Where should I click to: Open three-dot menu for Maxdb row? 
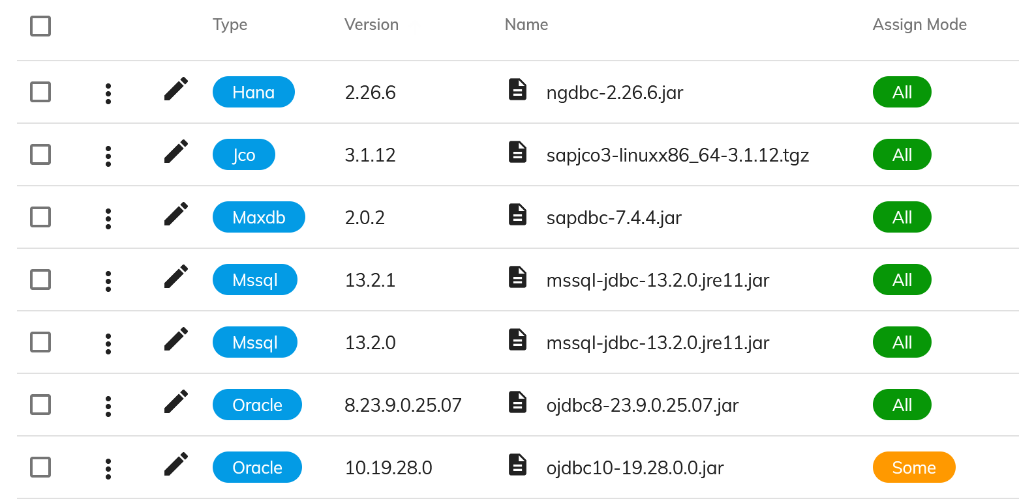[x=108, y=218]
